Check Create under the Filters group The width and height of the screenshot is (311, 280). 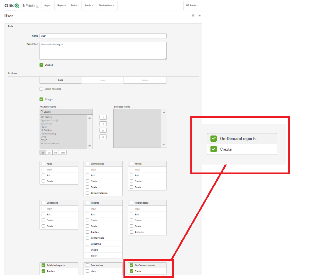click(x=131, y=181)
